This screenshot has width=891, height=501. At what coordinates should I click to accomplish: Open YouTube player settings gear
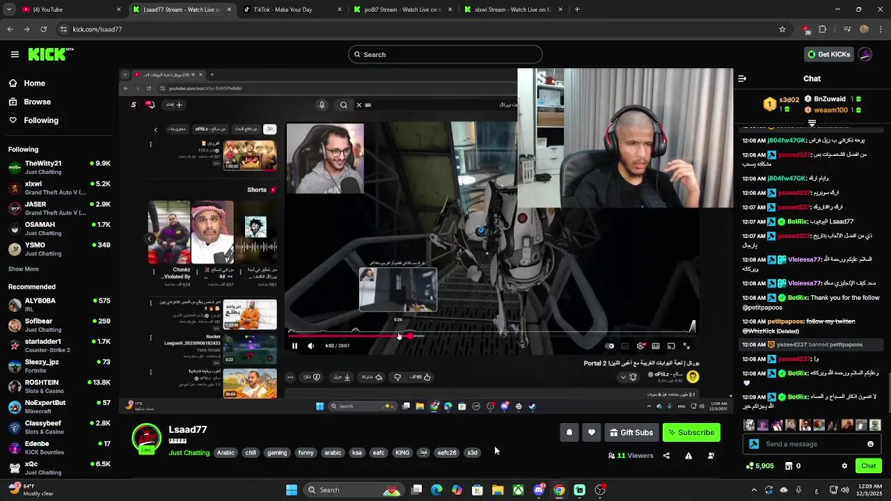(x=640, y=346)
